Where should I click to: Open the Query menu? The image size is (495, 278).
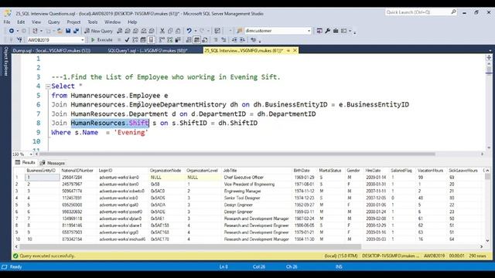pyautogui.click(x=54, y=22)
